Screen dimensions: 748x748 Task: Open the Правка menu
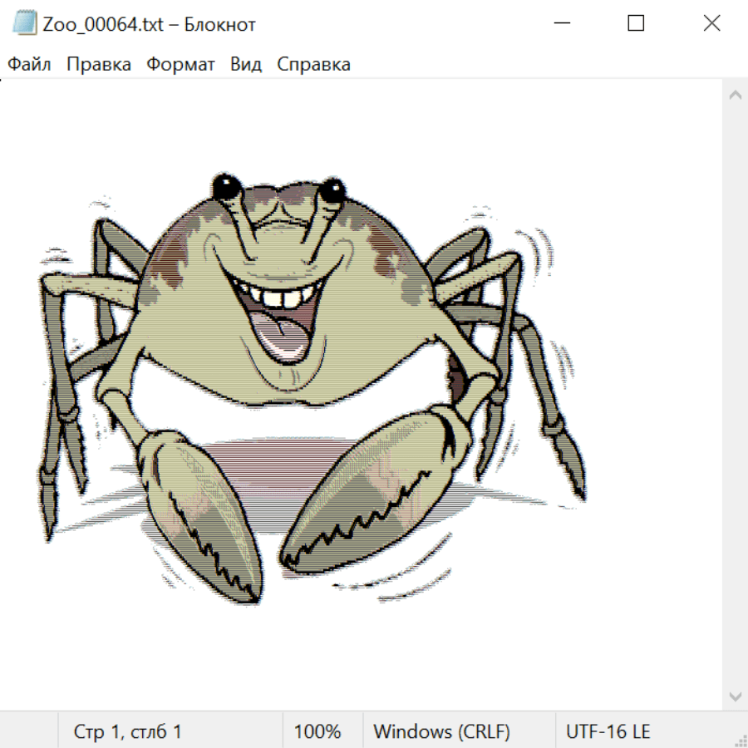pos(99,65)
